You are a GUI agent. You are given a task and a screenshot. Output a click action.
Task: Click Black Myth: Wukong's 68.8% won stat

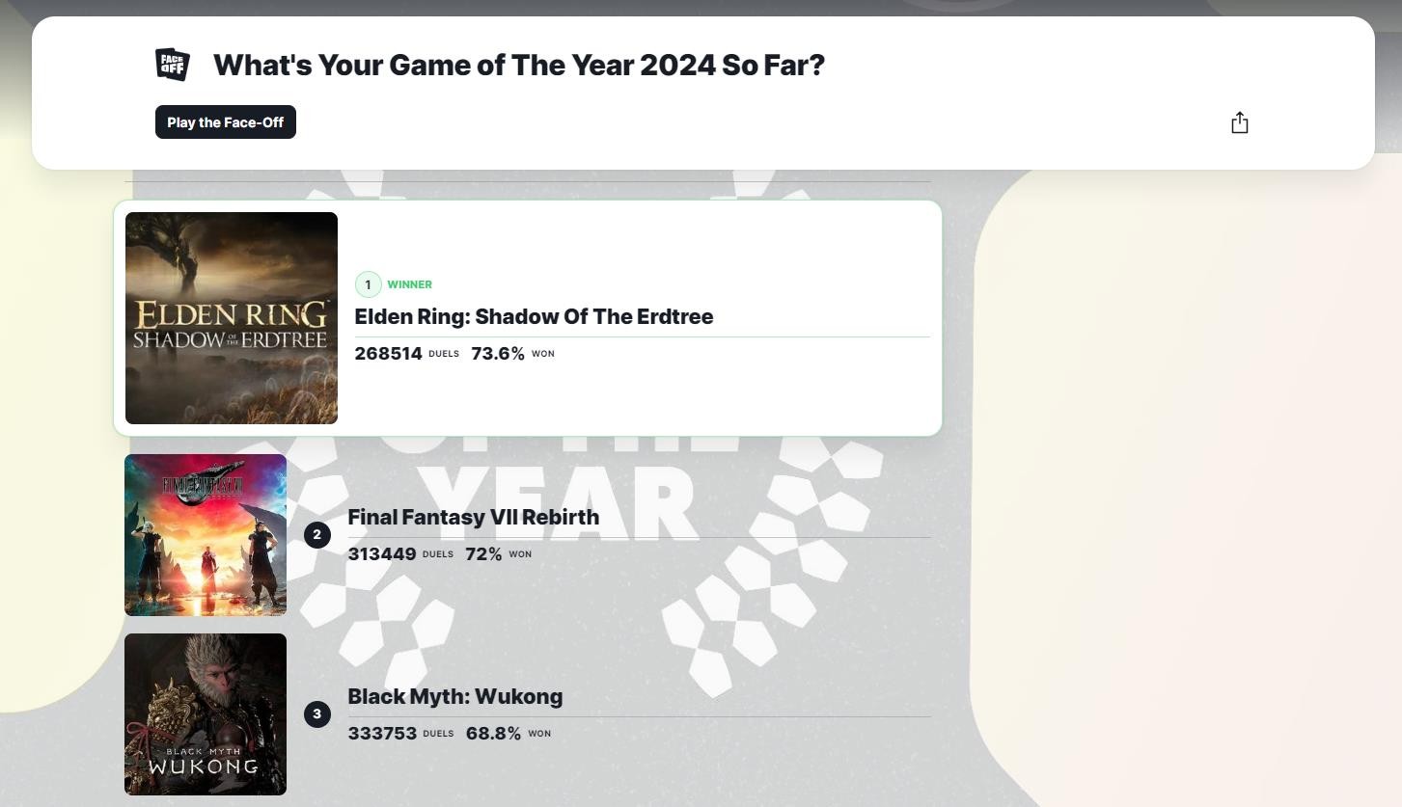click(493, 734)
